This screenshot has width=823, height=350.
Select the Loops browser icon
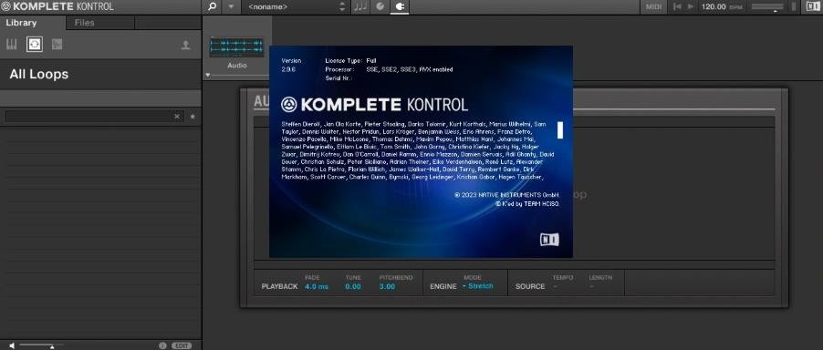[35, 45]
